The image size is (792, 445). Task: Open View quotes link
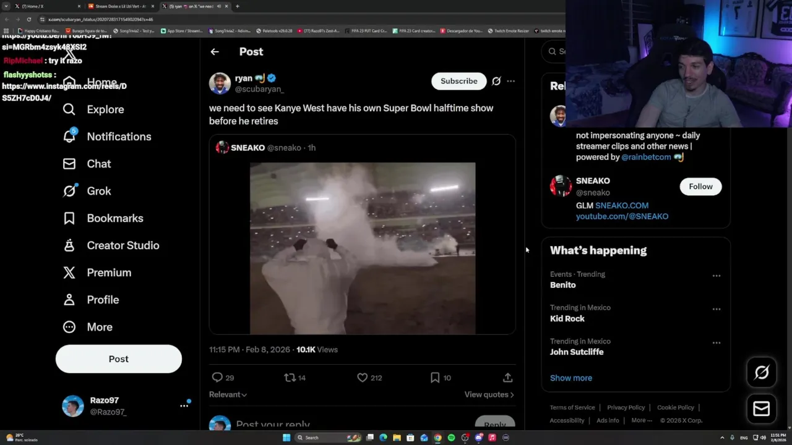489,394
